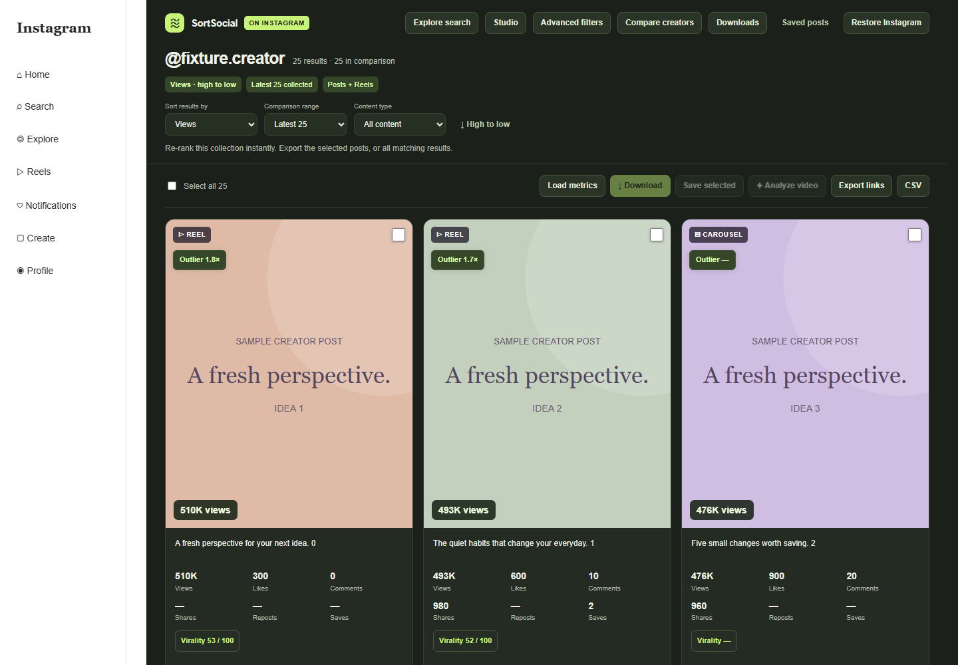Open the Idea 2 reel thumbnail
Viewport: 958px width, 665px height.
tap(547, 374)
